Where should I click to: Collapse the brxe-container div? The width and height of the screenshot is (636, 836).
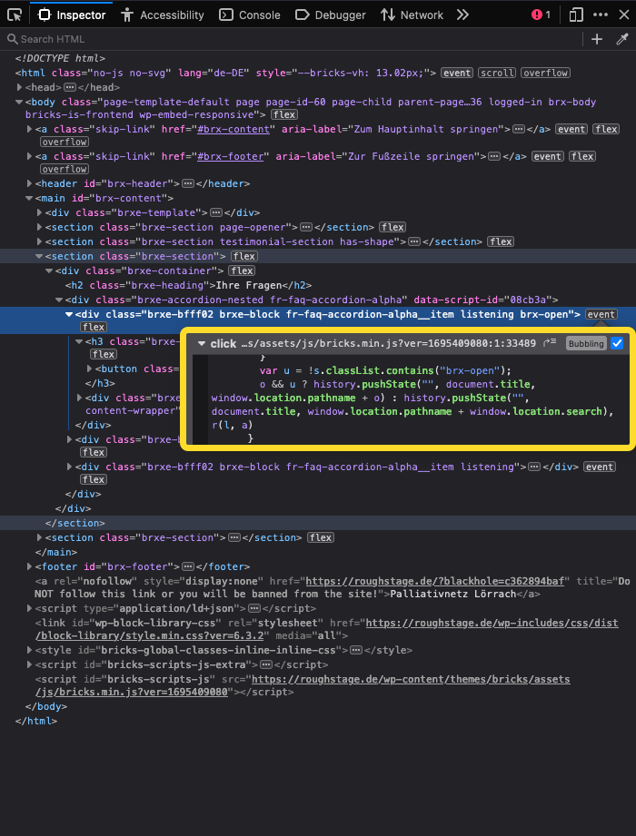tap(50, 270)
